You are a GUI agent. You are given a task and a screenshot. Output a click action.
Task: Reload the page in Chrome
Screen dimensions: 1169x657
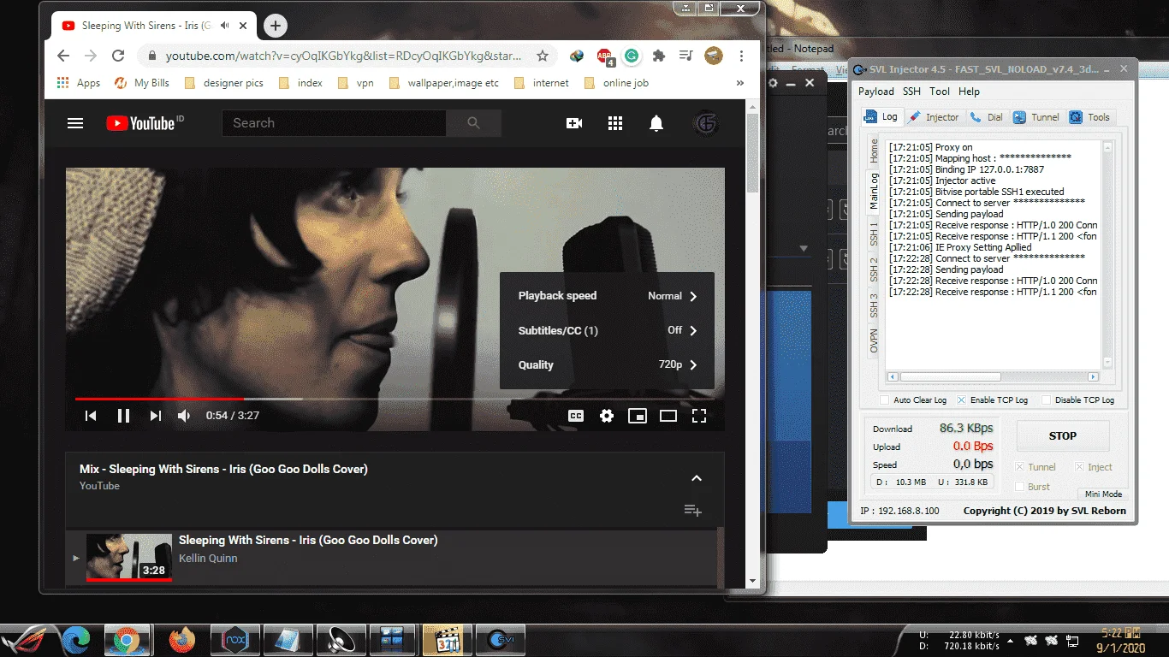click(118, 56)
